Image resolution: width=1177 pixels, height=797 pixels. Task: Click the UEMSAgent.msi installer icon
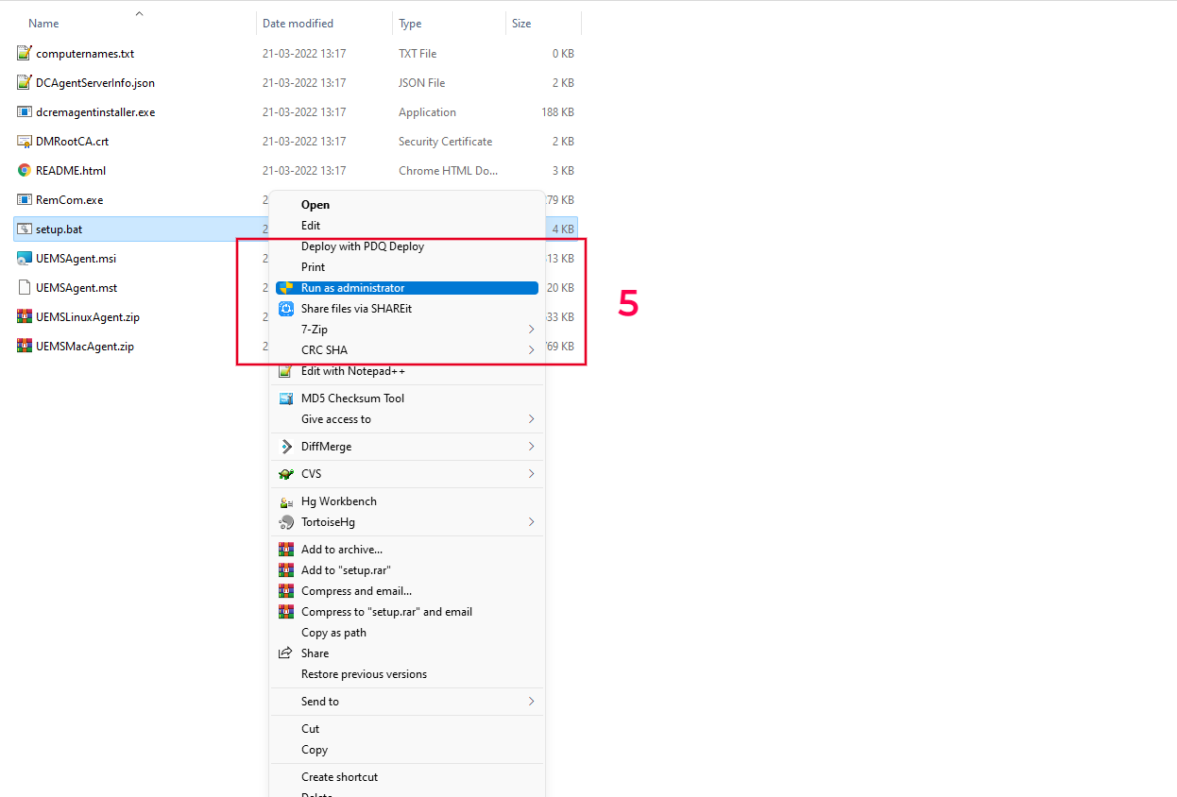point(25,259)
